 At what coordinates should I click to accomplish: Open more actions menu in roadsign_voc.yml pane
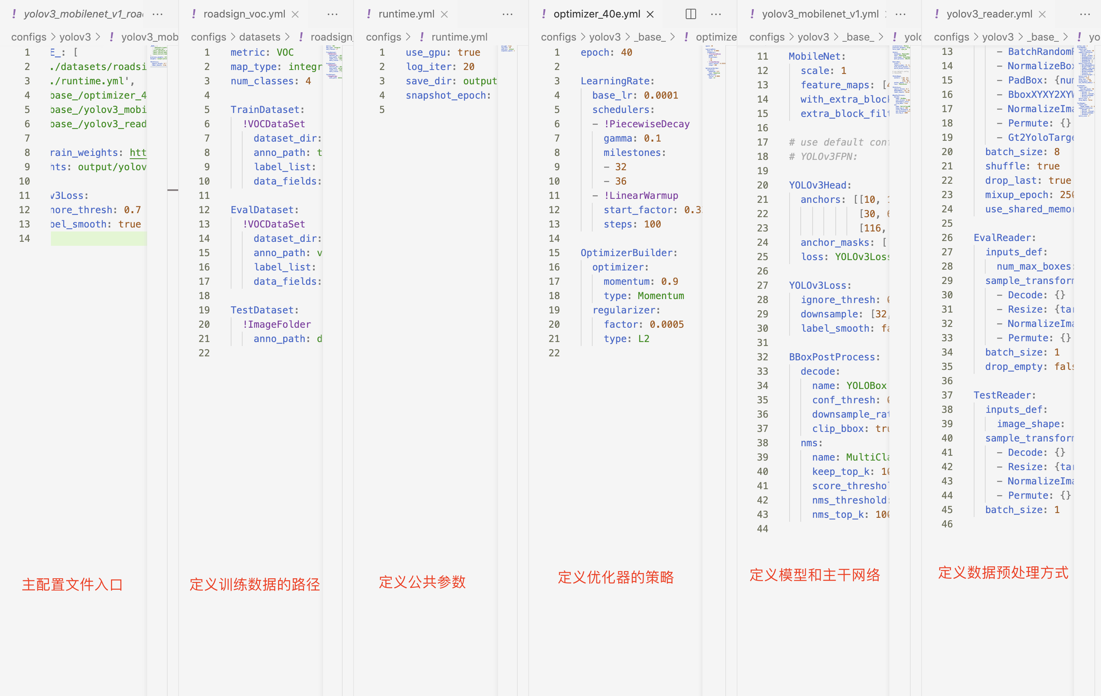(333, 14)
